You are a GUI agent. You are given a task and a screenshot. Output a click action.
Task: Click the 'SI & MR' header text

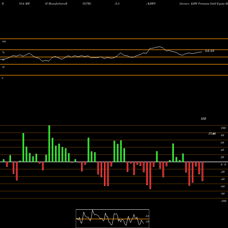(x=24, y=4)
